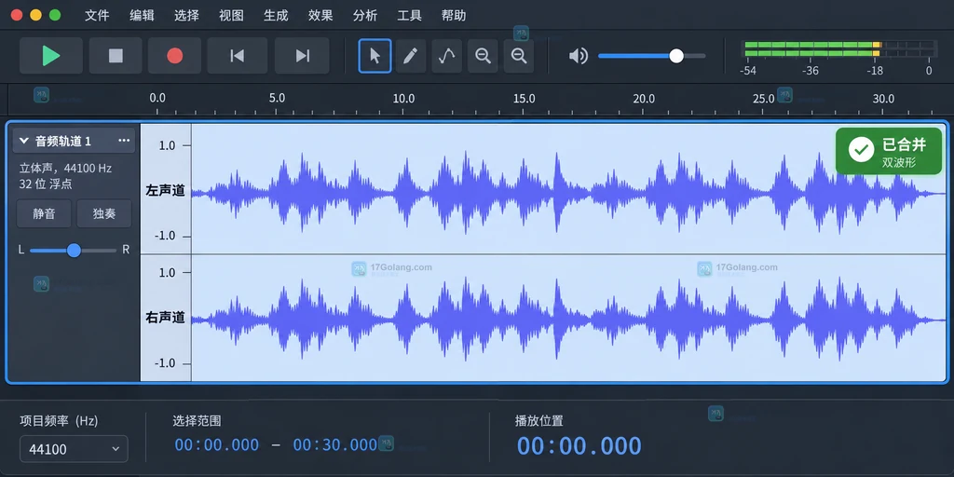Click the selection end time 00:30.000

335,444
